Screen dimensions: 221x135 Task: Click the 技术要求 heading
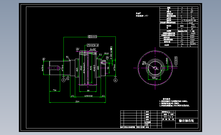(x=166, y=99)
